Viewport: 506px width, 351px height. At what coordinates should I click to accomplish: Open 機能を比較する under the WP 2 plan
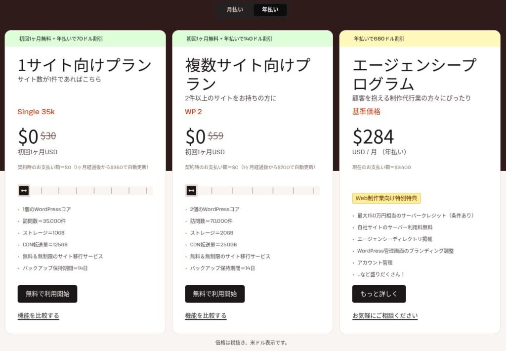coord(205,316)
